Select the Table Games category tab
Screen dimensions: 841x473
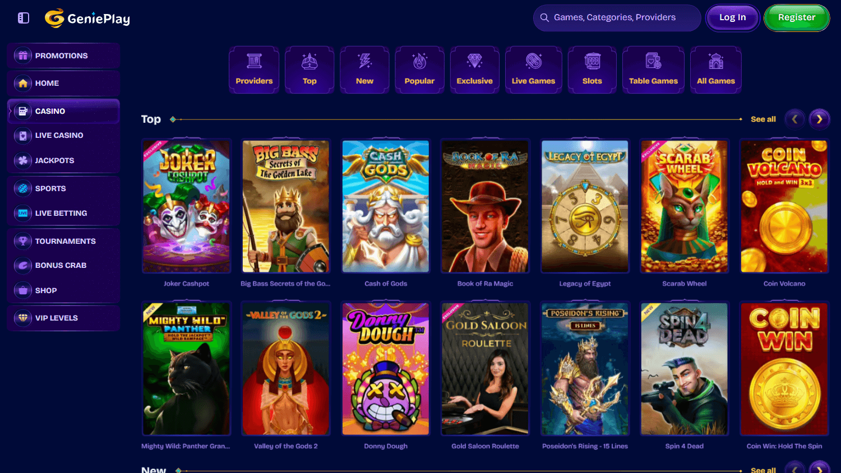pyautogui.click(x=653, y=70)
